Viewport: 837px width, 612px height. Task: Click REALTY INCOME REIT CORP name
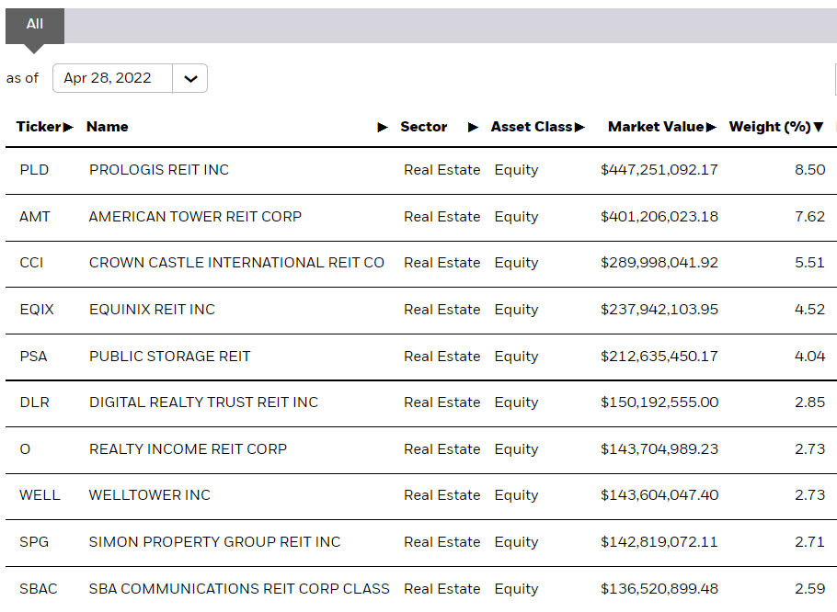188,449
